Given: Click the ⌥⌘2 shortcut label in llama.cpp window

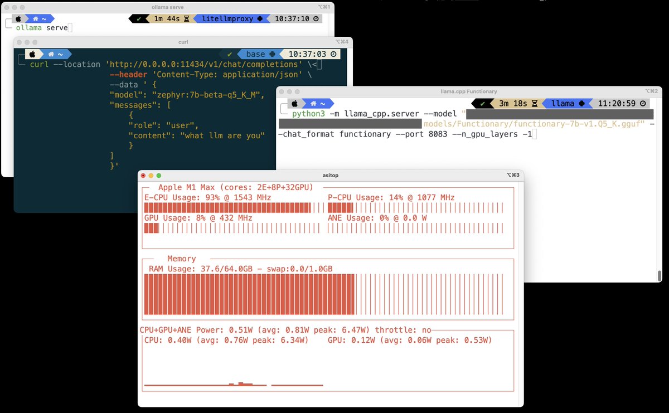Looking at the screenshot, I should click(x=652, y=91).
